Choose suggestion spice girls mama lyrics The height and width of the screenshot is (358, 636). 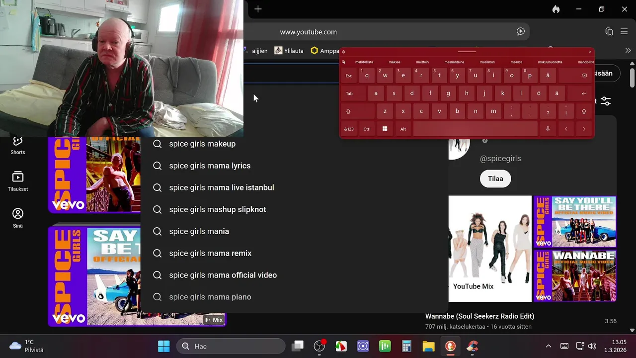(x=294, y=166)
